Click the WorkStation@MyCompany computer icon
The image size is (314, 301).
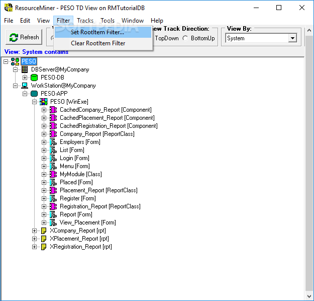25,86
